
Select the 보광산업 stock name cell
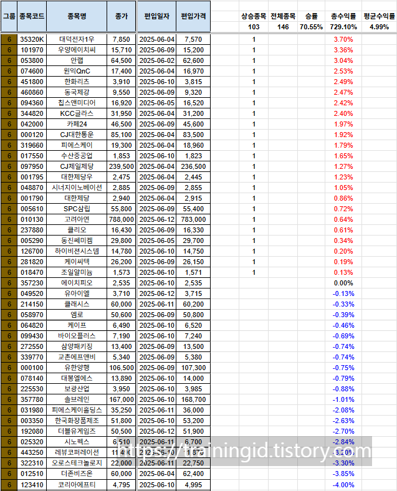click(x=77, y=389)
